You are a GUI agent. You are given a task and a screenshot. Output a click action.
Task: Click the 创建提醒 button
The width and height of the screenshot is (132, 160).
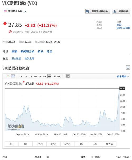click(121, 11)
